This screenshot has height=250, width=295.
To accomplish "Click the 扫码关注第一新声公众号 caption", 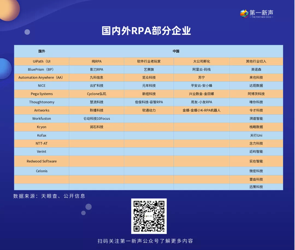I will [145, 241].
